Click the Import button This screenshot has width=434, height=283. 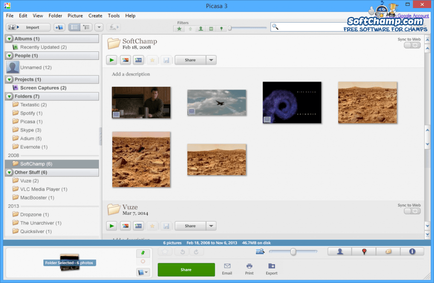click(x=28, y=27)
